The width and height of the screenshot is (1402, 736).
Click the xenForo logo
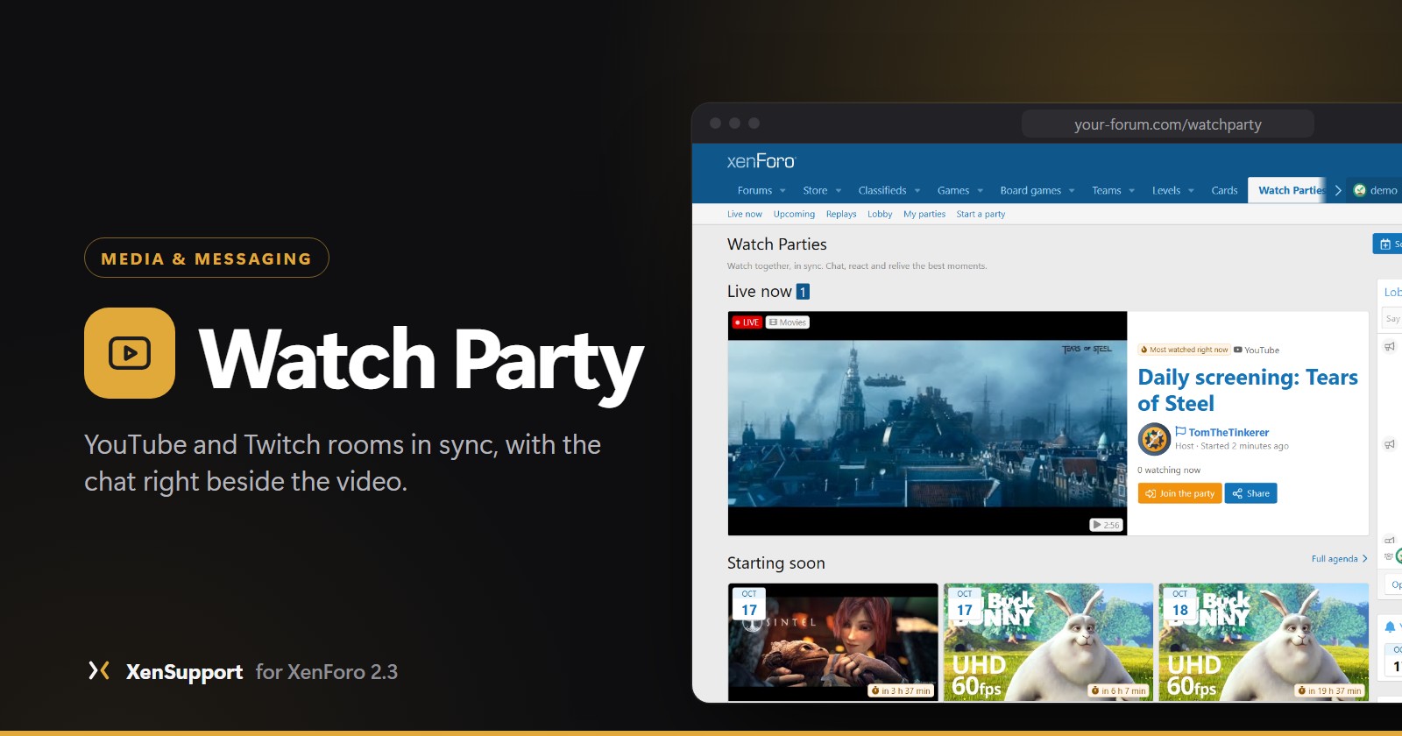coord(761,161)
